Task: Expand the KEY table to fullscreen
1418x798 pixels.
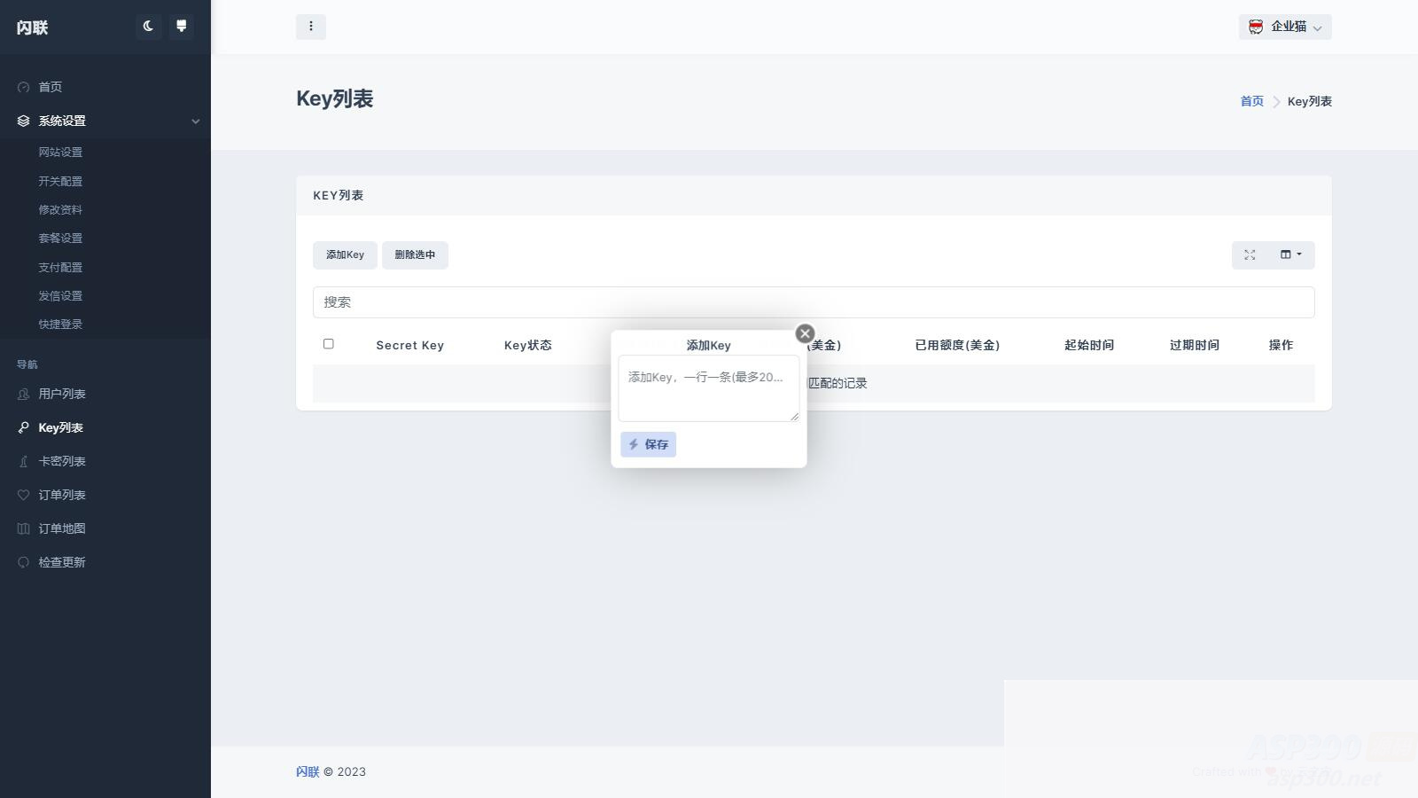Action: [x=1250, y=254]
